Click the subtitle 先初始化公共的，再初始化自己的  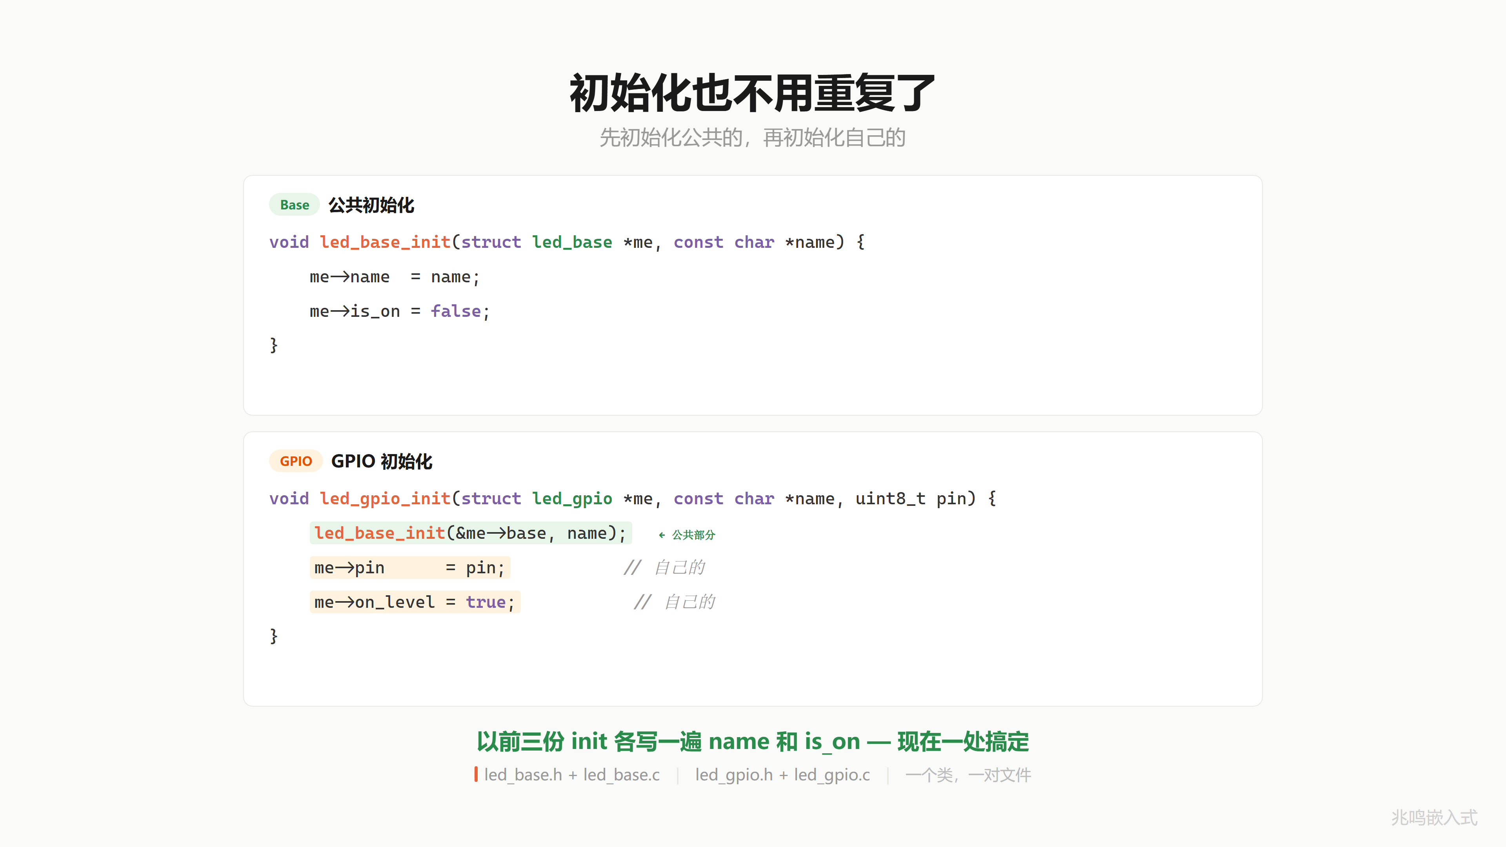tap(753, 138)
